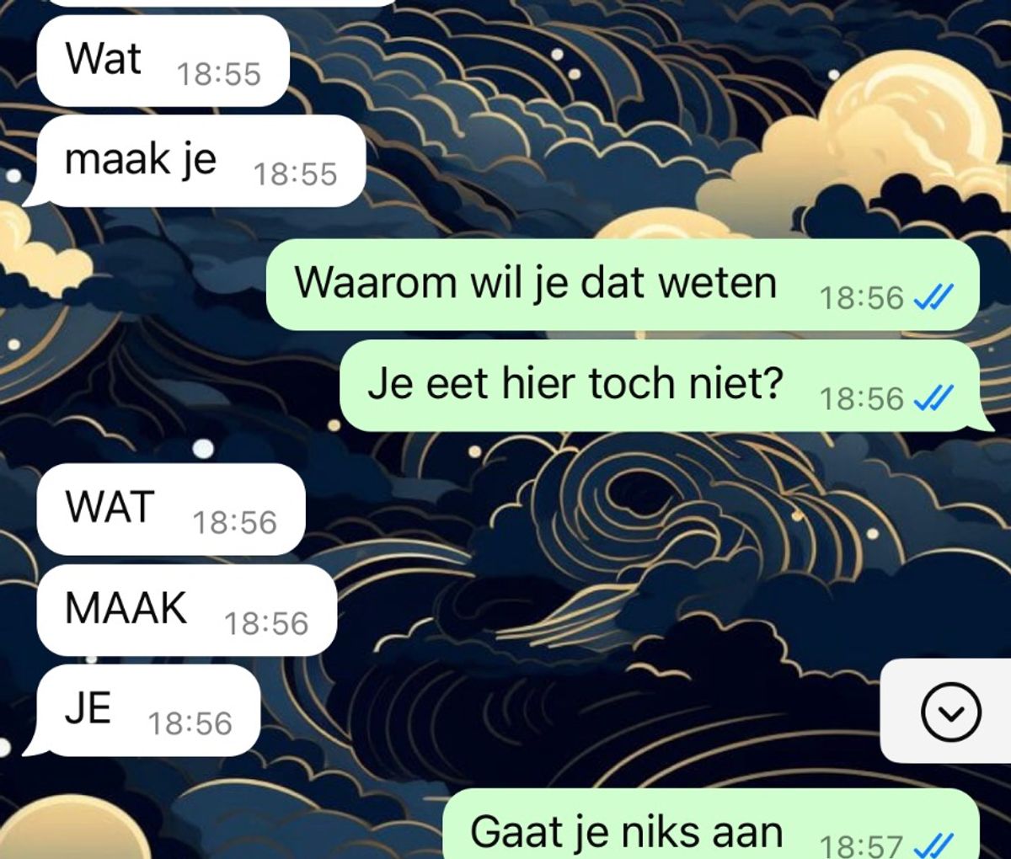Tap the scroll-to-bottom chevron button

951,712
